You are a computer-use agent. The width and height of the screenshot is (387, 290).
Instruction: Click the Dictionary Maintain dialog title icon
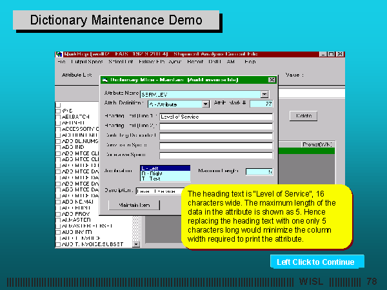[x=104, y=80]
